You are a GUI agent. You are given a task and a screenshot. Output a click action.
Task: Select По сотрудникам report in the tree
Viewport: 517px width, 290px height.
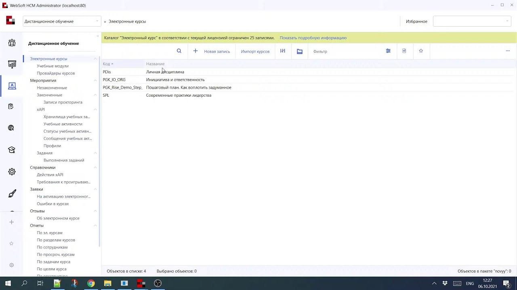click(52, 247)
